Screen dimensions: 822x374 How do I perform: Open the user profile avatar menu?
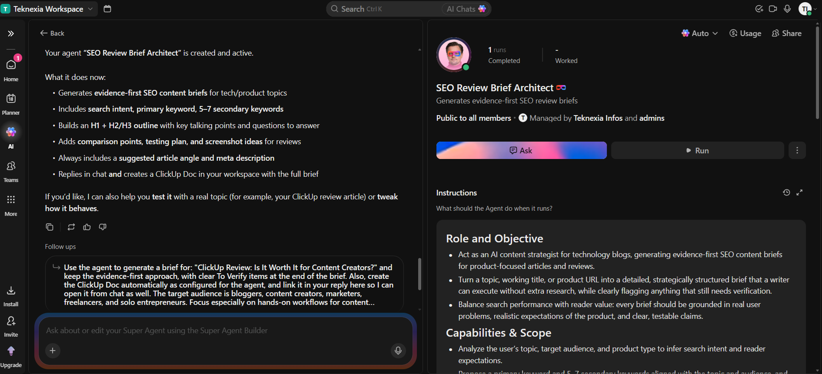[x=805, y=9]
